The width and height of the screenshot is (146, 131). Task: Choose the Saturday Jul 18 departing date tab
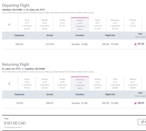coord(45,25)
